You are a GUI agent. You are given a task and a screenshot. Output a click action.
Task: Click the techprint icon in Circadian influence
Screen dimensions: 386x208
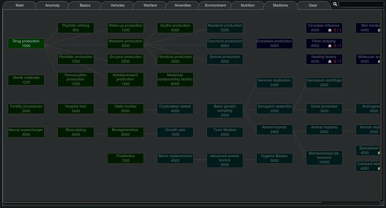[x=330, y=30]
